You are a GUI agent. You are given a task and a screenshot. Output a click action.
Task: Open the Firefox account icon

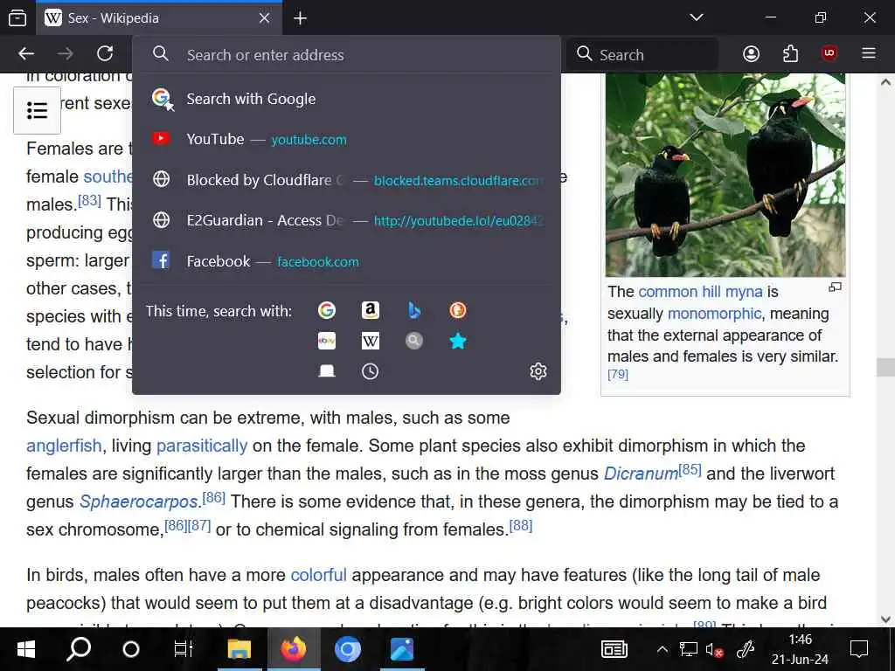751,54
